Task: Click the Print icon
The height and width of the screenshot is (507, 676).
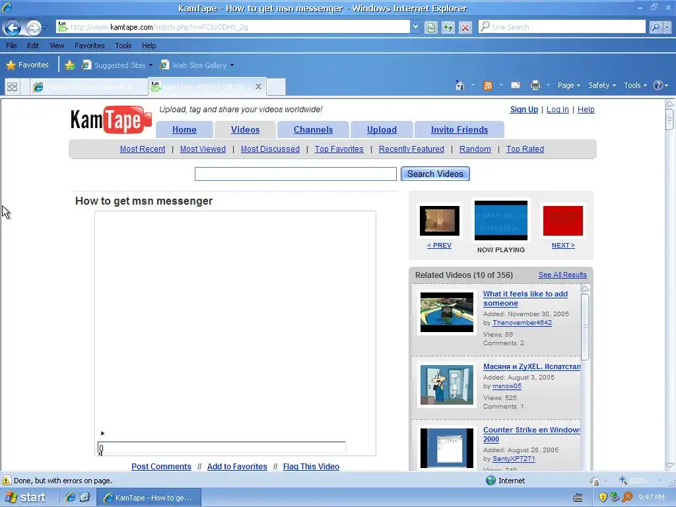Action: click(x=535, y=85)
